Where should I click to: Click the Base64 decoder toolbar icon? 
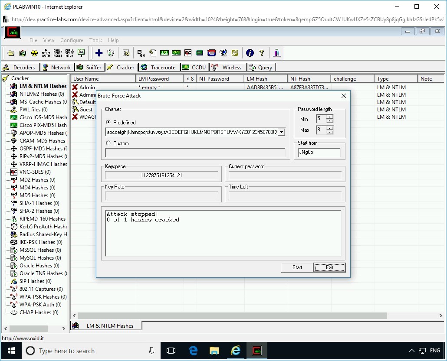pyautogui.click(x=141, y=53)
